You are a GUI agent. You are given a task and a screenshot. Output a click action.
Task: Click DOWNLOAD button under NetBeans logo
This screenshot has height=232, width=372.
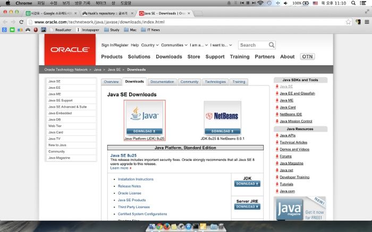click(222, 131)
